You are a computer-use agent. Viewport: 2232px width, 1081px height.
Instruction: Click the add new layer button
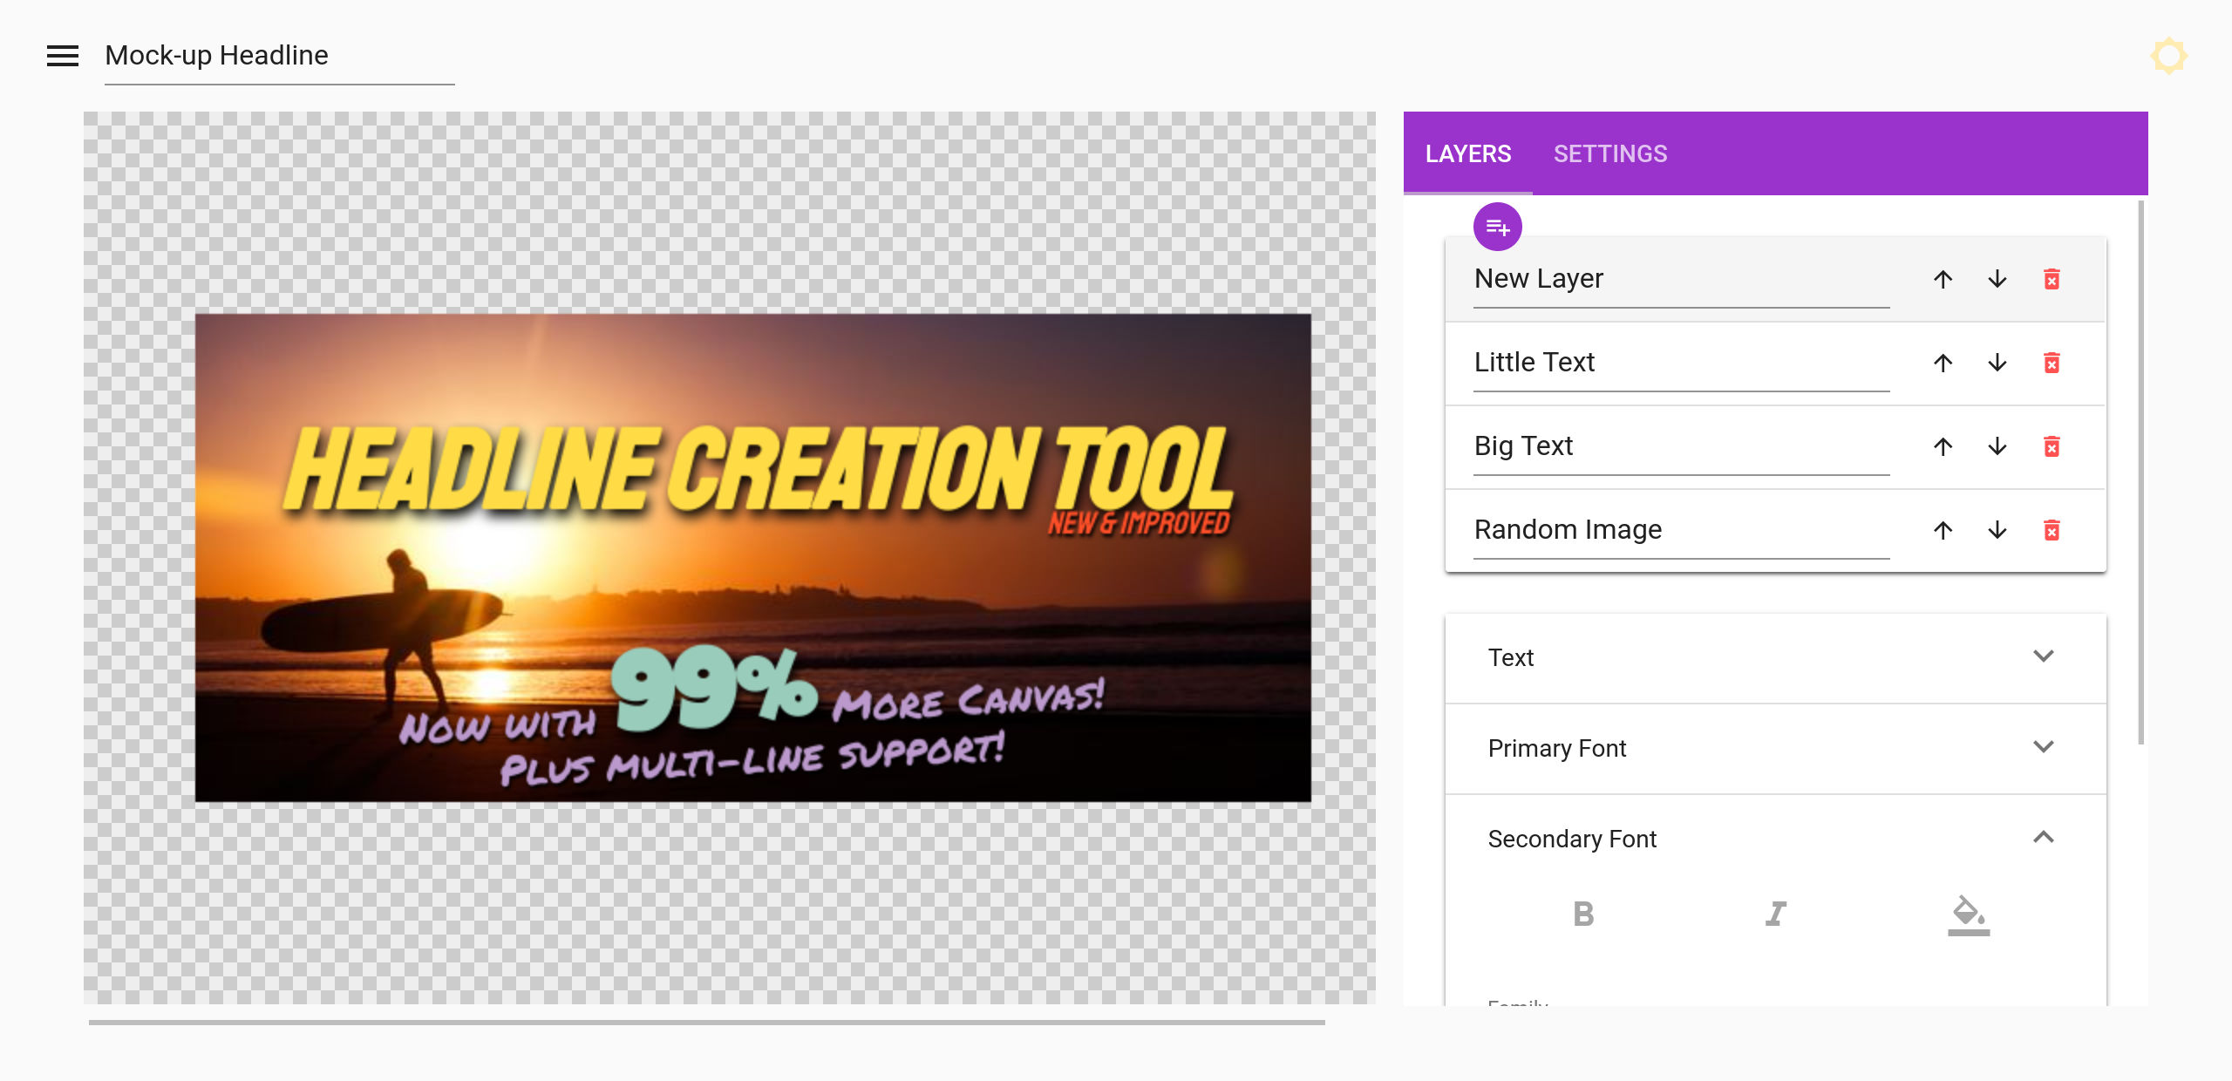(x=1498, y=226)
